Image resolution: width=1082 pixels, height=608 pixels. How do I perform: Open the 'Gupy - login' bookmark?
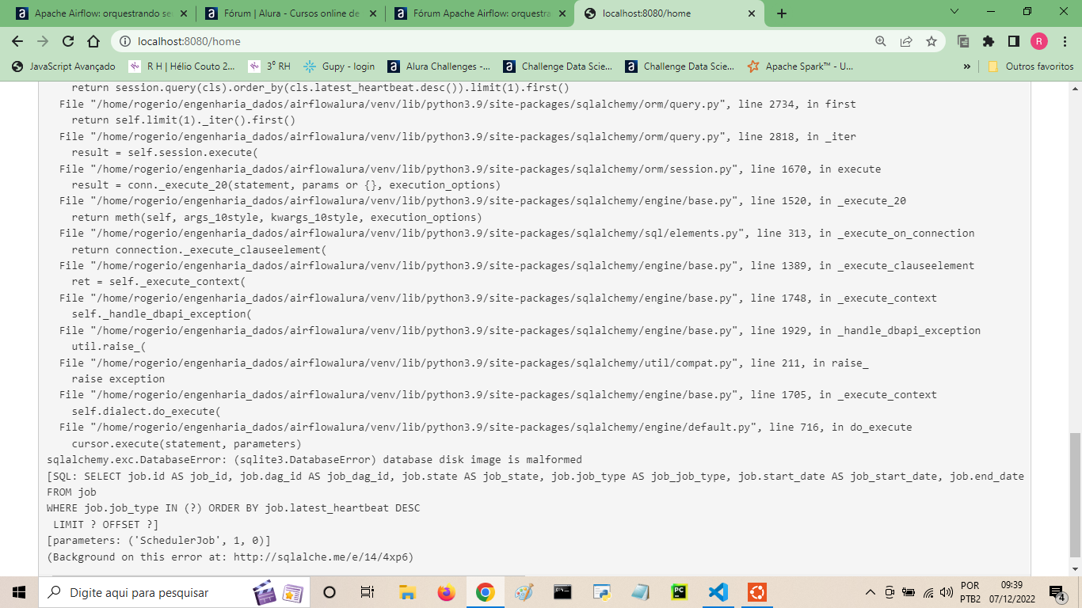339,66
